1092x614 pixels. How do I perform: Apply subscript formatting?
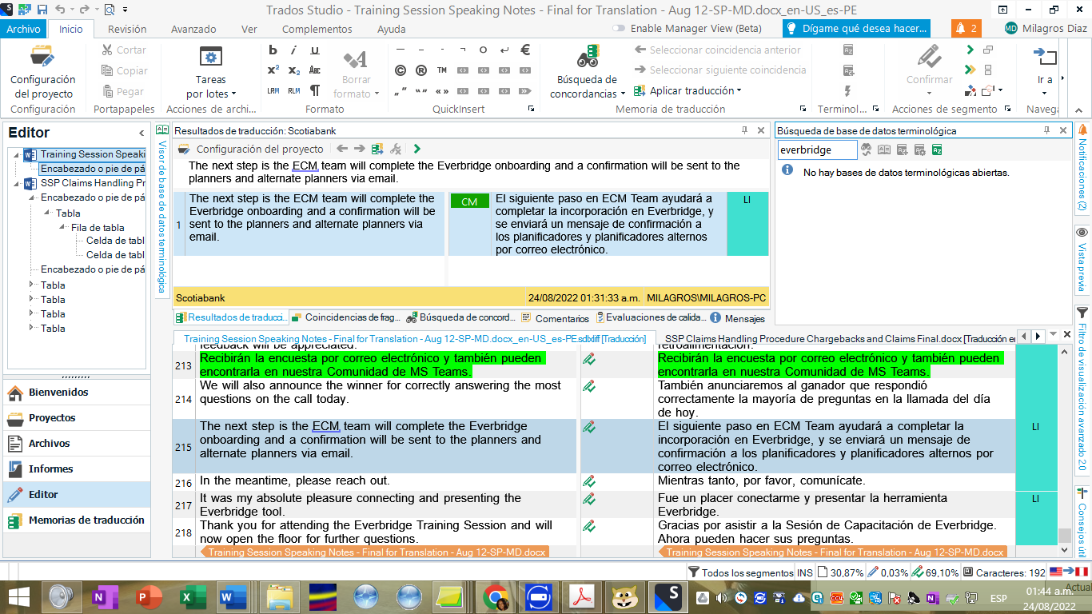tap(294, 70)
